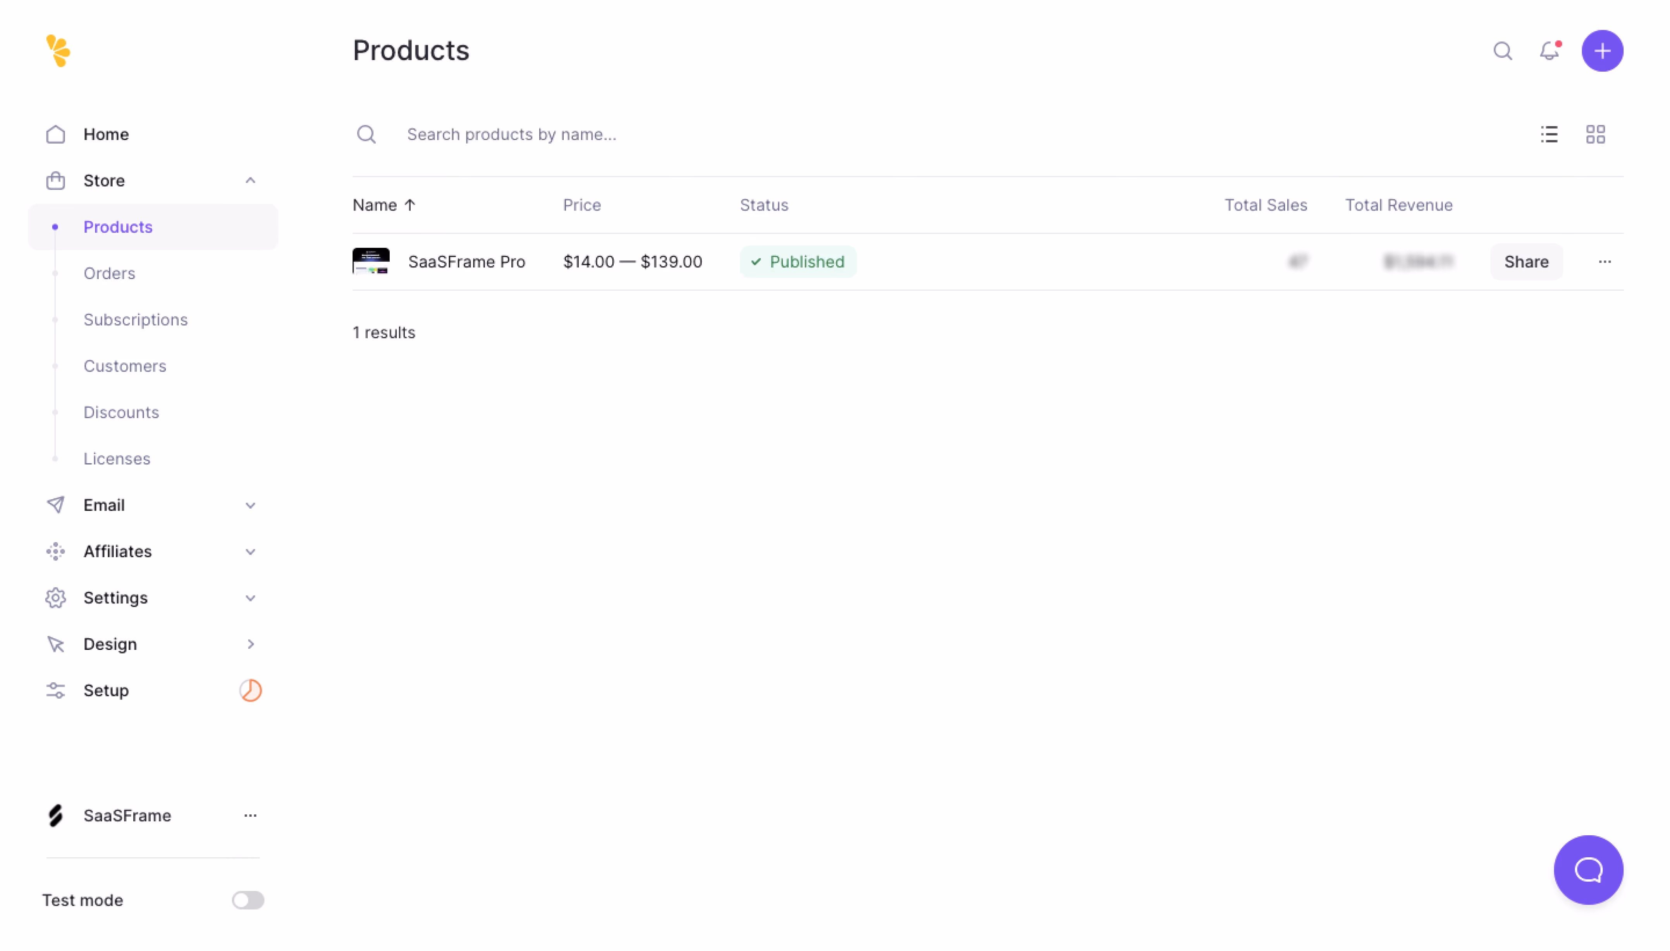Collapse the Store section chevron
Viewport: 1670px width, 951px height.
(250, 180)
